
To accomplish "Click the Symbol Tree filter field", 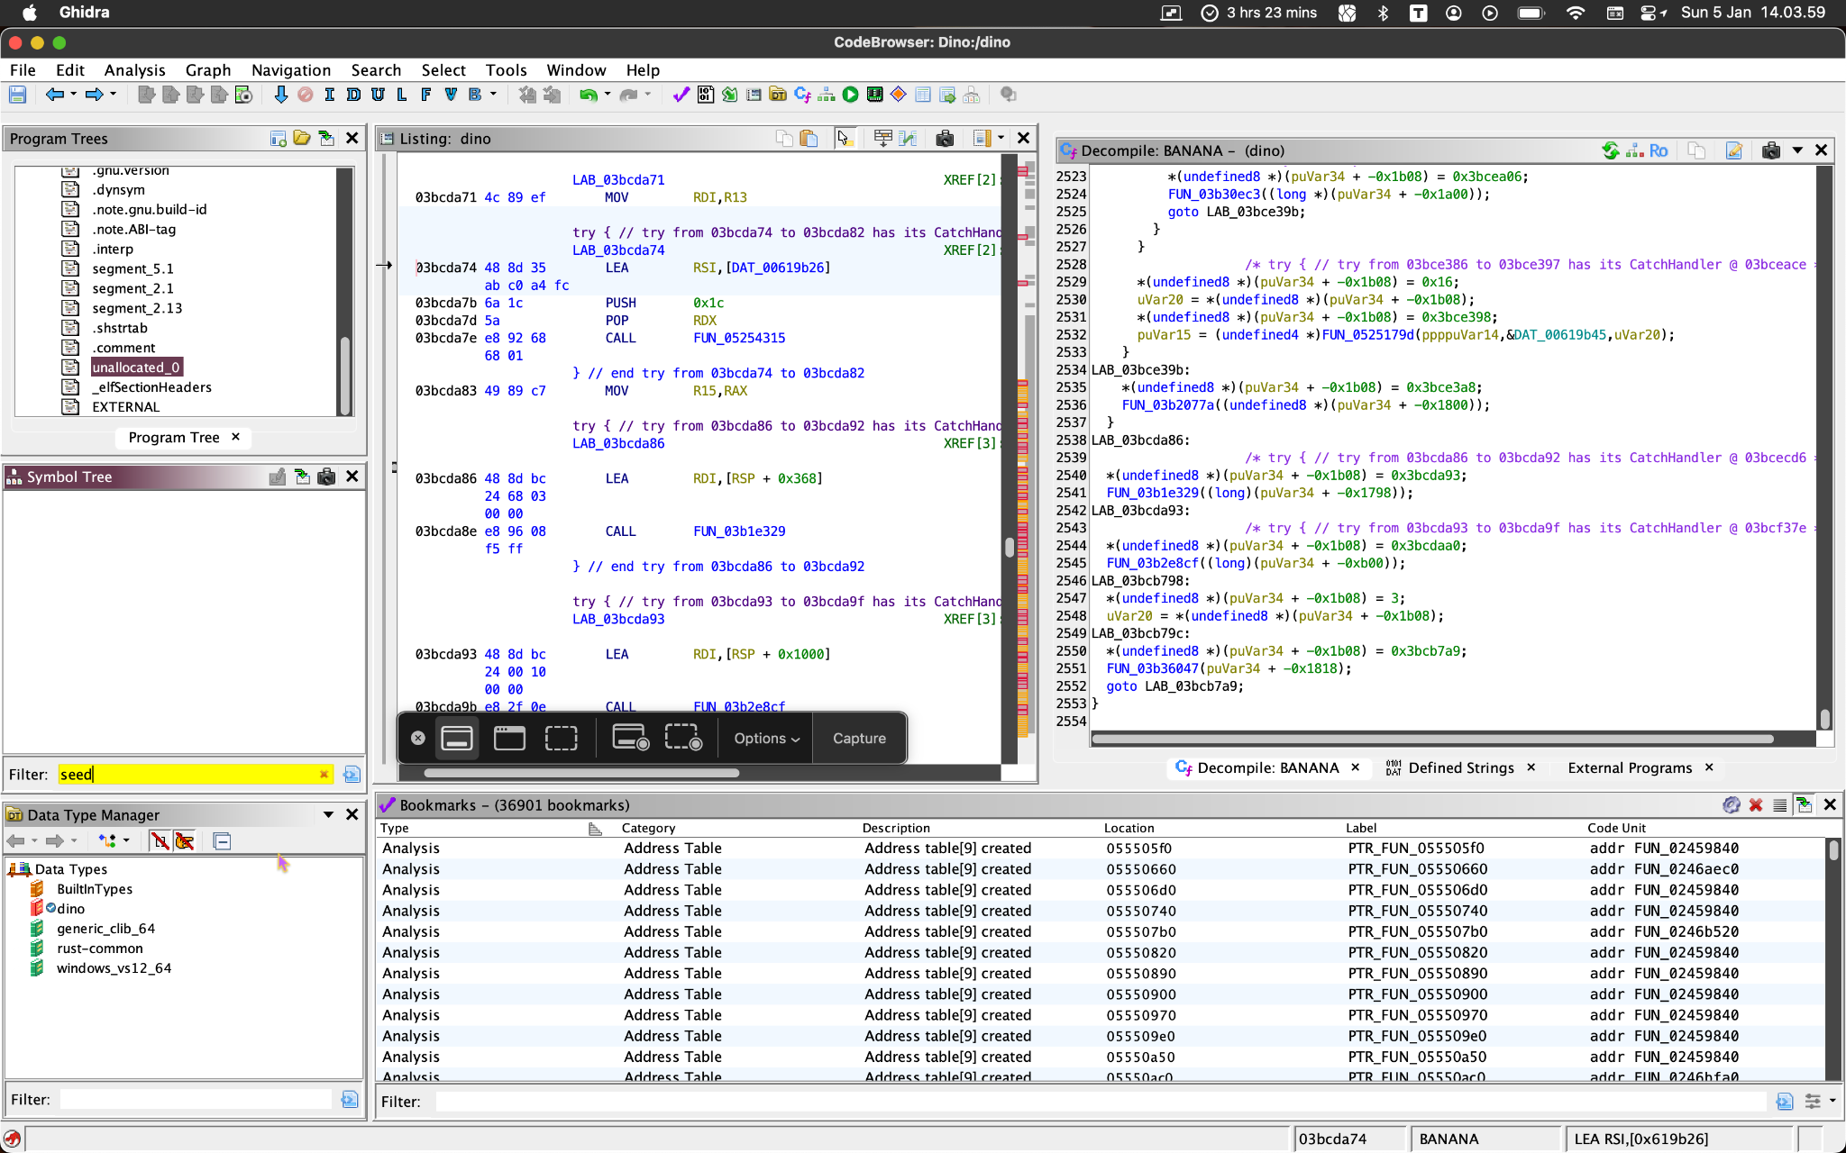I will [x=189, y=775].
